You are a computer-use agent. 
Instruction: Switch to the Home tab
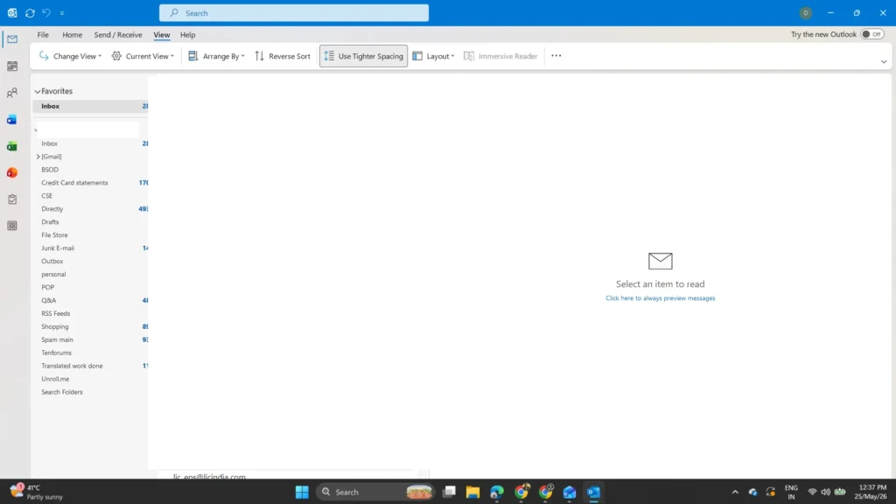point(72,35)
